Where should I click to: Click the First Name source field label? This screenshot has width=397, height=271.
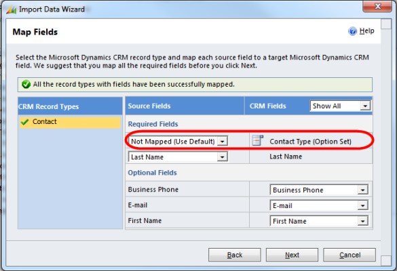(145, 221)
